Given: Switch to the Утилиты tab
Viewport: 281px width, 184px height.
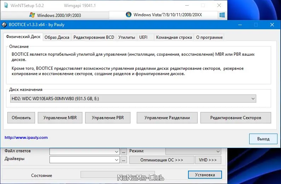Looking at the screenshot, I should pos(127,37).
